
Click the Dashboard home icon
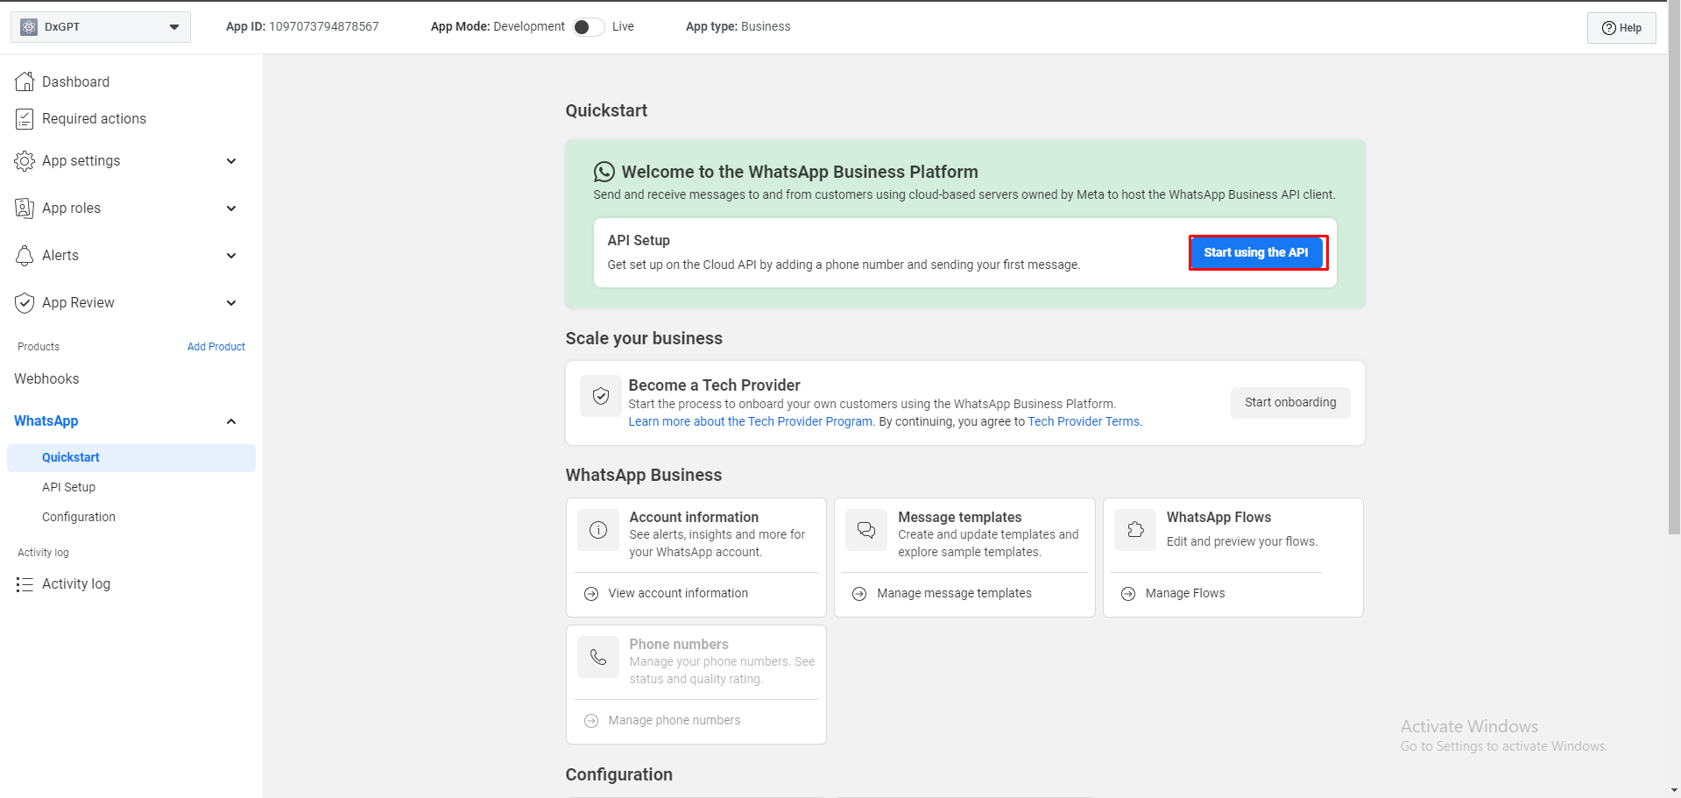(25, 81)
